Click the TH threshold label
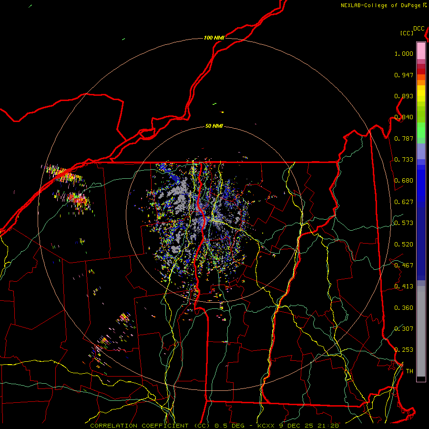This screenshot has height=429, width=429. point(409,371)
